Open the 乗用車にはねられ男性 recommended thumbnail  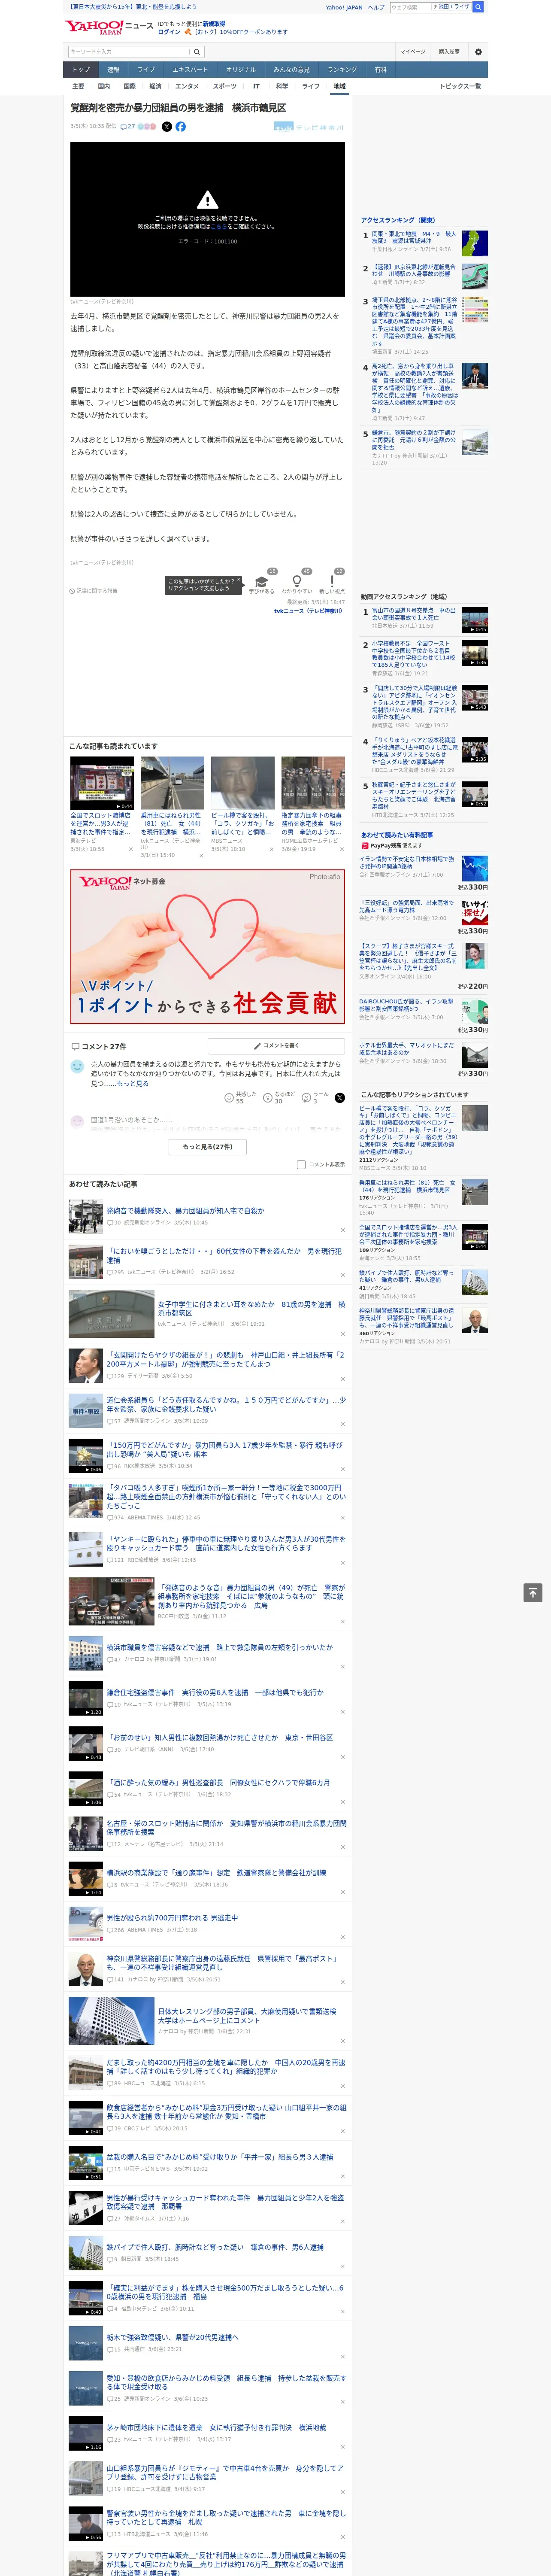(172, 783)
